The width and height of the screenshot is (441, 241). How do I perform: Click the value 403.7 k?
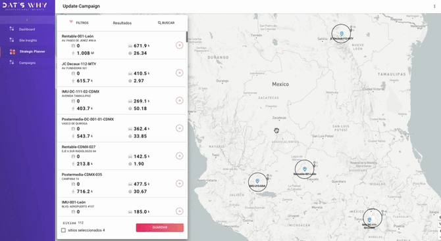coord(85,108)
